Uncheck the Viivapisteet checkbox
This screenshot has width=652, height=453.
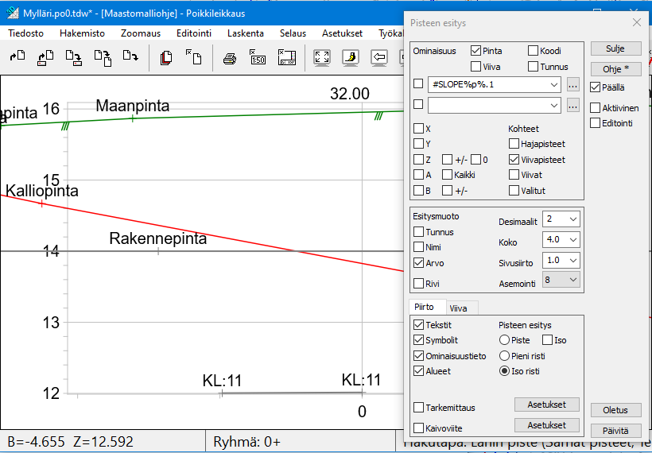pyautogui.click(x=514, y=159)
